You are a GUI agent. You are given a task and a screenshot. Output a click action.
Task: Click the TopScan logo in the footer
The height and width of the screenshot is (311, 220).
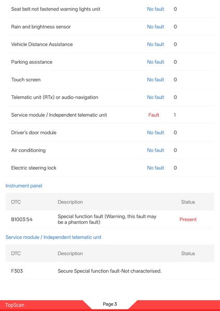click(x=15, y=305)
